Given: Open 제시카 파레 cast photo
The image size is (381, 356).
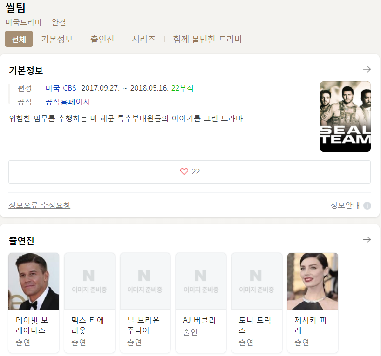Looking at the screenshot, I should pos(313,281).
